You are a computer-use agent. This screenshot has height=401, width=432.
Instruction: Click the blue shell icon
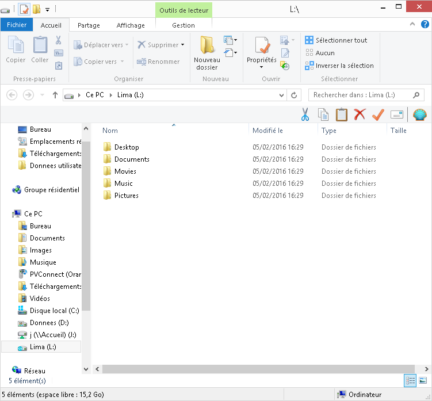click(x=419, y=114)
